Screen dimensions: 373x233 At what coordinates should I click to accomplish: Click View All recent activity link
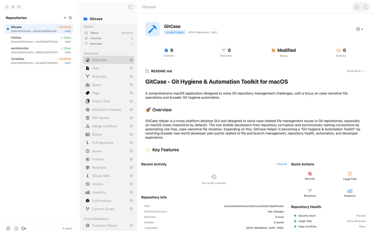282,164
